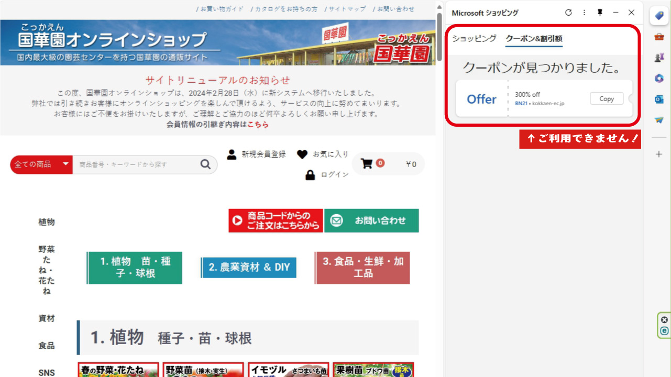
Task: Click サイトリニューアルのお知らせ heading
Action: (217, 80)
